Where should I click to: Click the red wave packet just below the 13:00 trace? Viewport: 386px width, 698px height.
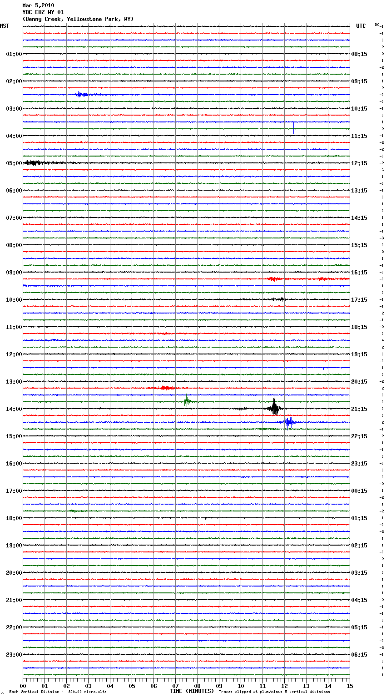point(166,388)
